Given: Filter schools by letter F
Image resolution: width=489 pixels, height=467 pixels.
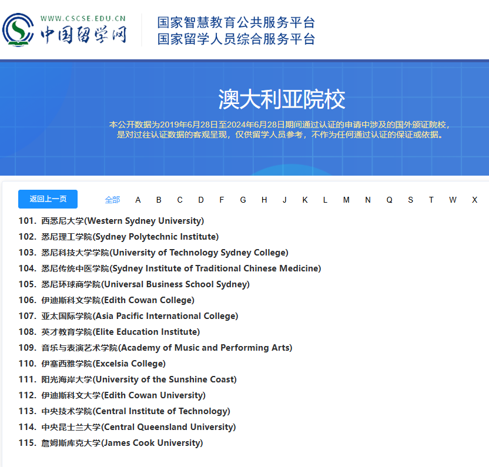Looking at the screenshot, I should [222, 200].
